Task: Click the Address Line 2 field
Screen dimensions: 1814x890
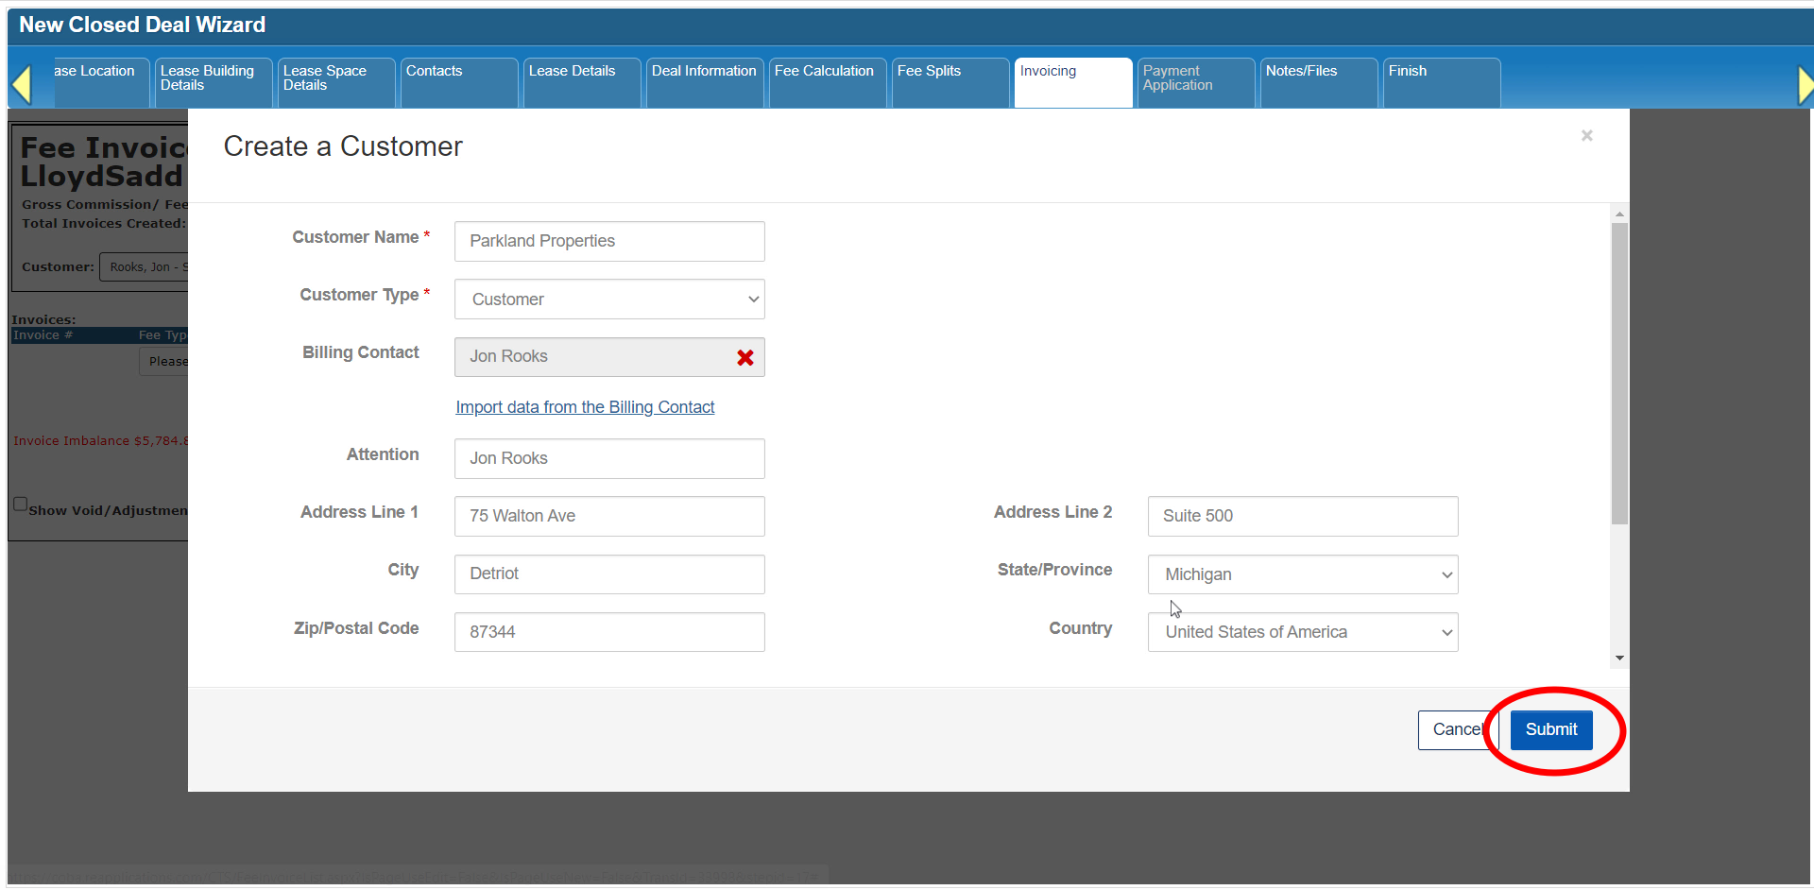Action: click(1302, 516)
